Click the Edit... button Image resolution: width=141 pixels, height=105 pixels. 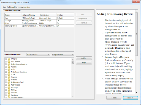84,14
